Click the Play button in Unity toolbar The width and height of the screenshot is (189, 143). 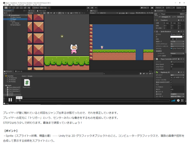(x=88, y=8)
